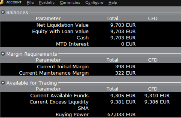Click the Current Available Funds CFD value
Screen dimensions: 181x118
point(157,96)
